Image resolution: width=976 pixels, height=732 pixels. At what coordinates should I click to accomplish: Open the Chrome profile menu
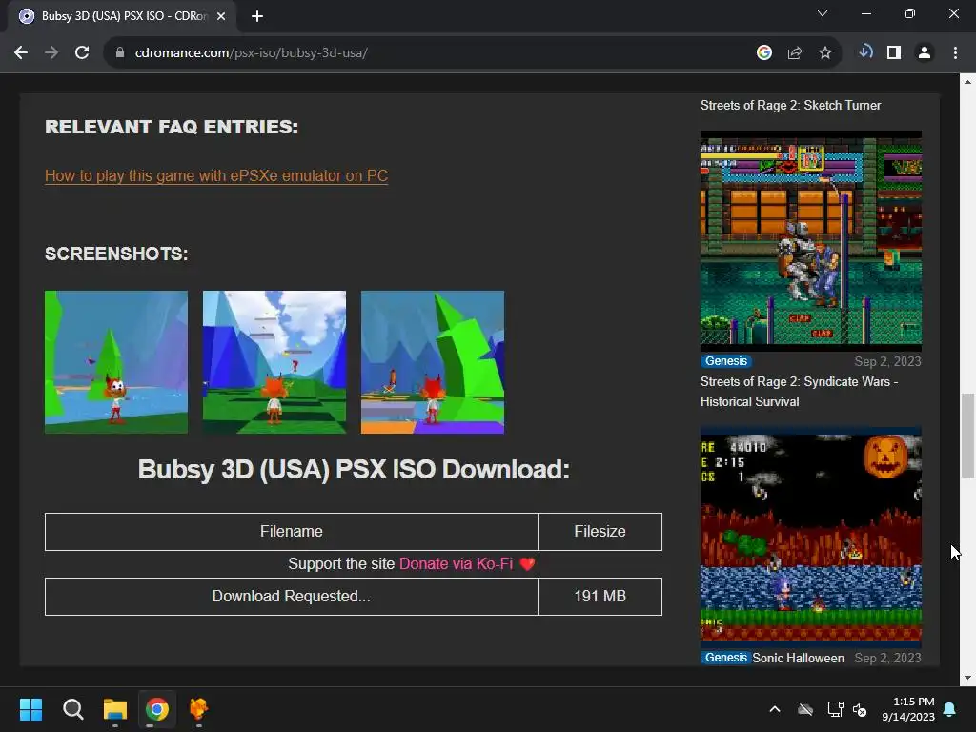[x=925, y=53]
